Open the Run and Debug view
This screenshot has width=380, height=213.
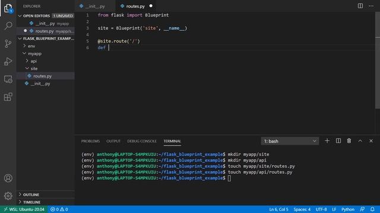[x=8, y=62]
